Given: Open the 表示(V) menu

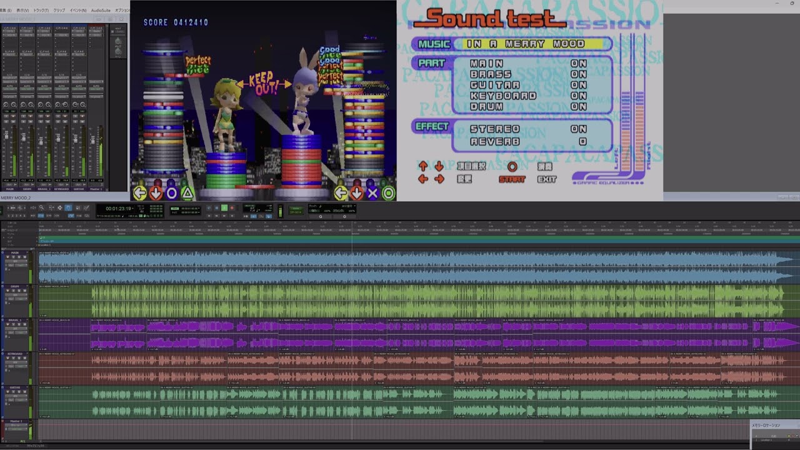Looking at the screenshot, I should click(22, 10).
